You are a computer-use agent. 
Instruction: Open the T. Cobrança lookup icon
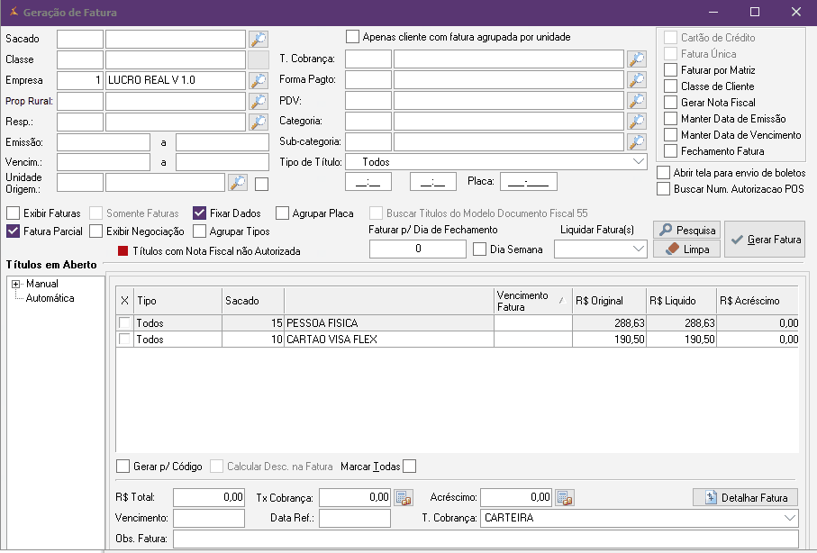click(637, 59)
